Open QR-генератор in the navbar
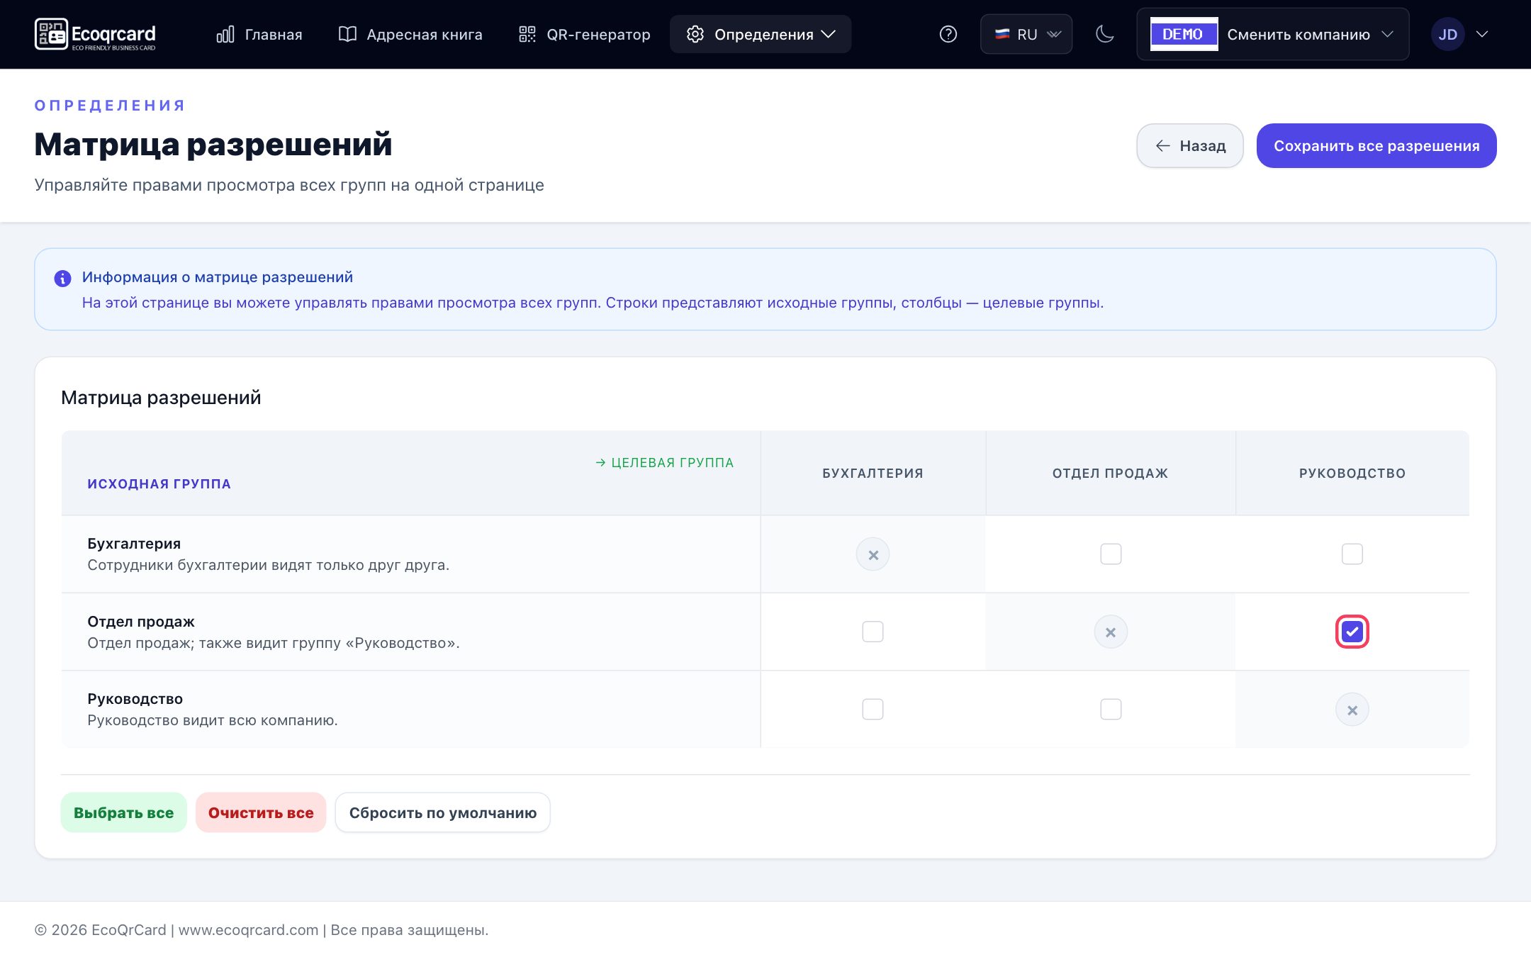 tap(584, 34)
